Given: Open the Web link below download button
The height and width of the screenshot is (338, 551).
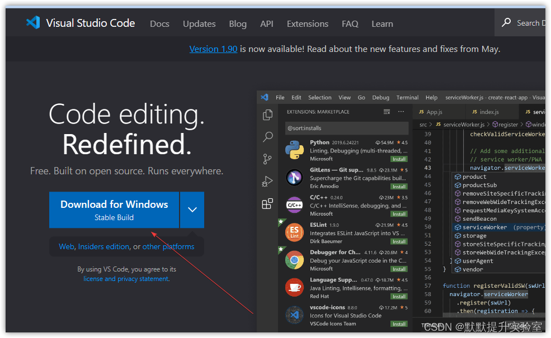Looking at the screenshot, I should [67, 246].
